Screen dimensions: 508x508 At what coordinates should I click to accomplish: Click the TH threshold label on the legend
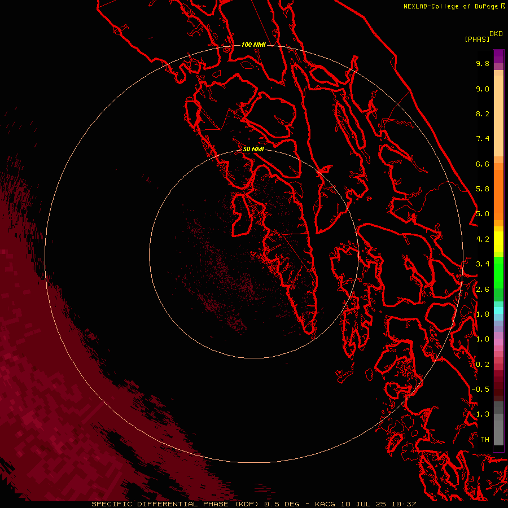485,440
